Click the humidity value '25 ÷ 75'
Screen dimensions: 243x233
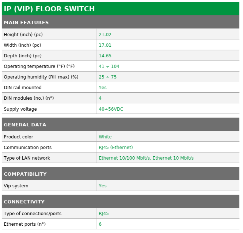click(107, 77)
